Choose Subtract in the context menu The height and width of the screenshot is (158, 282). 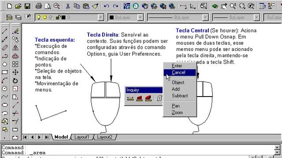click(180, 96)
